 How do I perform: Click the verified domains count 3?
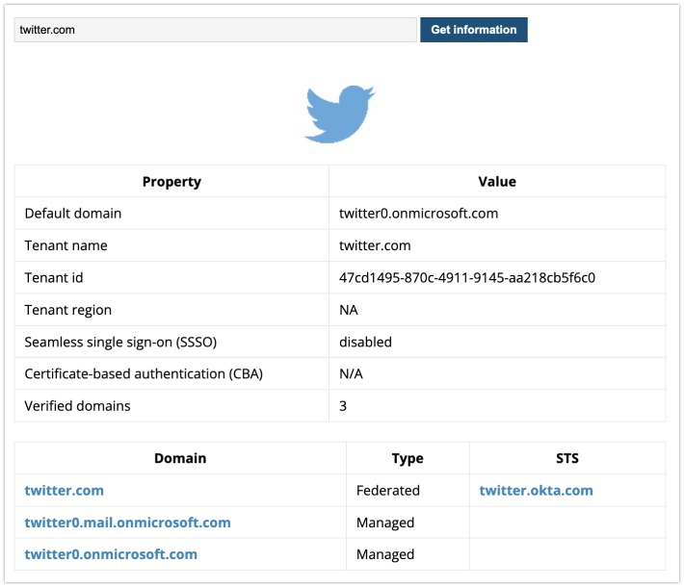click(343, 406)
